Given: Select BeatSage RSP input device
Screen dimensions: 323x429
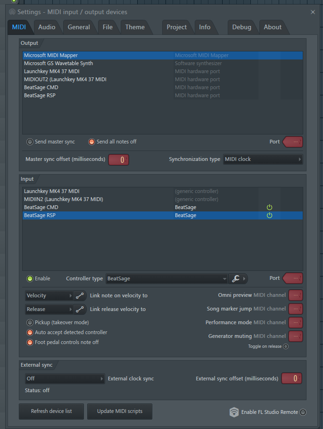Looking at the screenshot, I should (163, 215).
